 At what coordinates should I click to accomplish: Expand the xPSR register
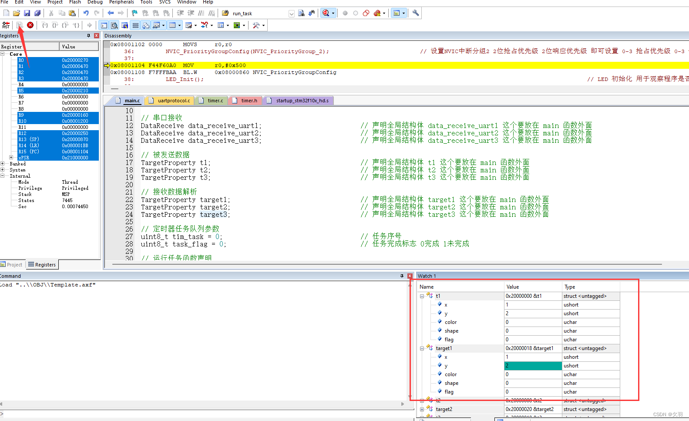pos(11,158)
